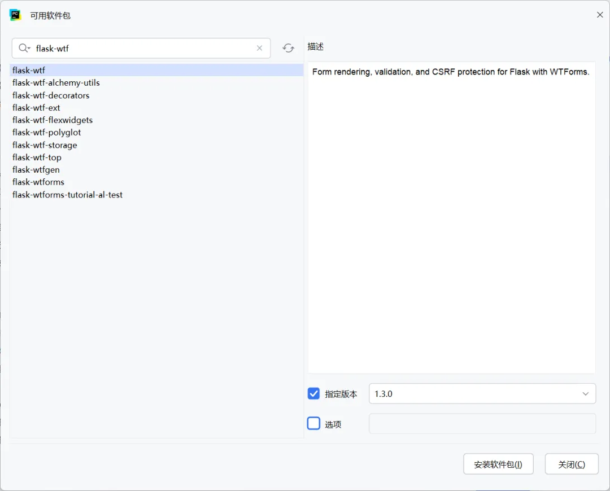Click the PyCharm logo in title bar

[15, 15]
